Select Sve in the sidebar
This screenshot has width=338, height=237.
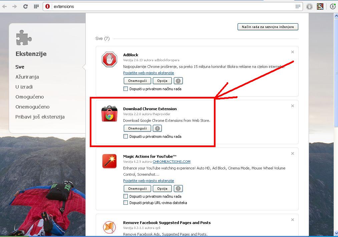click(20, 67)
